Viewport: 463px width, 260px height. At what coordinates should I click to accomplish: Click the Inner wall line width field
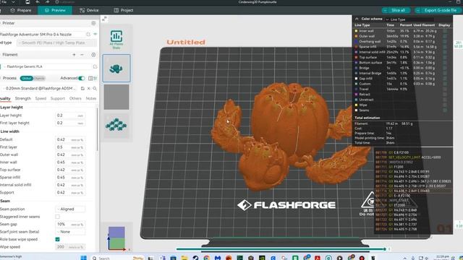[x=70, y=162]
